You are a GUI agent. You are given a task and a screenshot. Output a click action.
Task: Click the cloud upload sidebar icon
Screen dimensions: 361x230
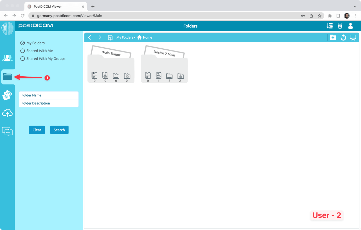(x=7, y=113)
